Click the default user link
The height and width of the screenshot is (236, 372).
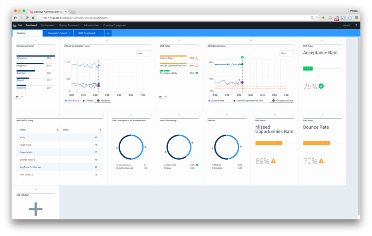[x=346, y=25]
